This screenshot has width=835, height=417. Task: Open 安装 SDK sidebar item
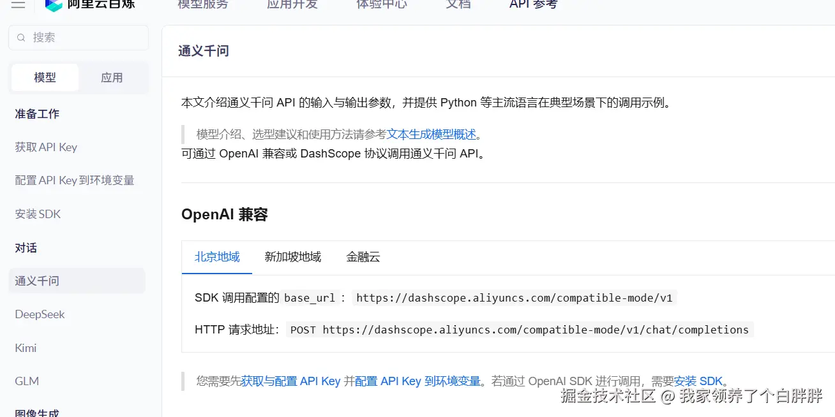point(38,214)
